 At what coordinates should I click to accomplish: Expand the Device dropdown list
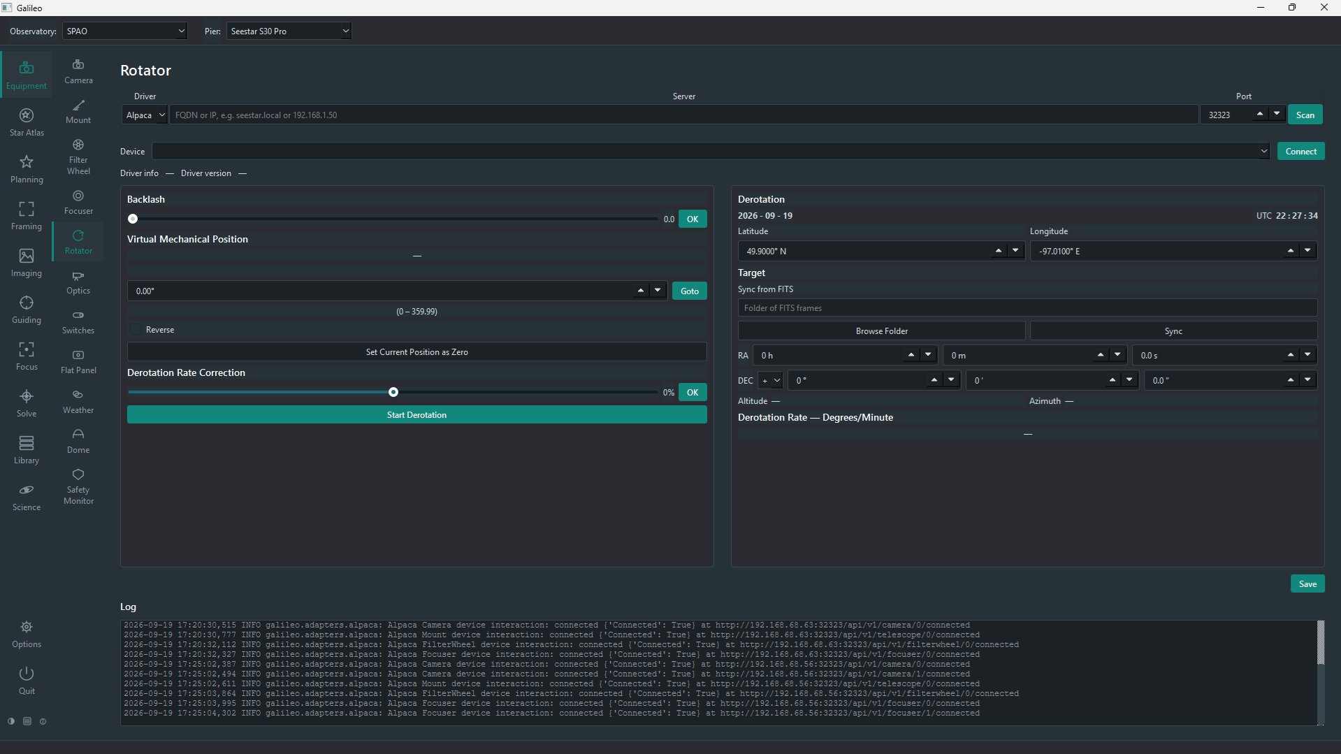1263,151
